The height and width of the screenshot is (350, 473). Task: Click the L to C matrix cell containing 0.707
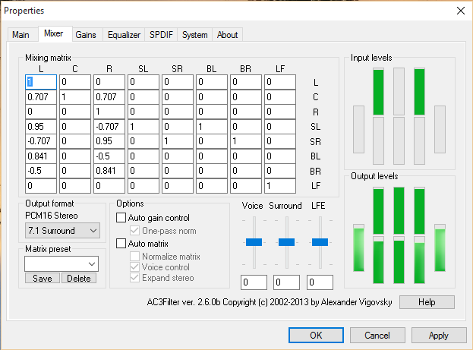click(40, 97)
